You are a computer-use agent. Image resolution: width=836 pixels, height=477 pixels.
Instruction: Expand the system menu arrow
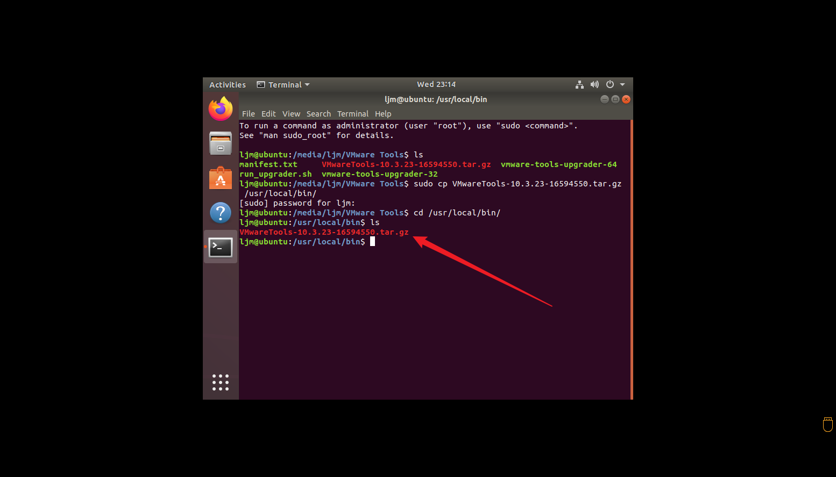point(622,84)
